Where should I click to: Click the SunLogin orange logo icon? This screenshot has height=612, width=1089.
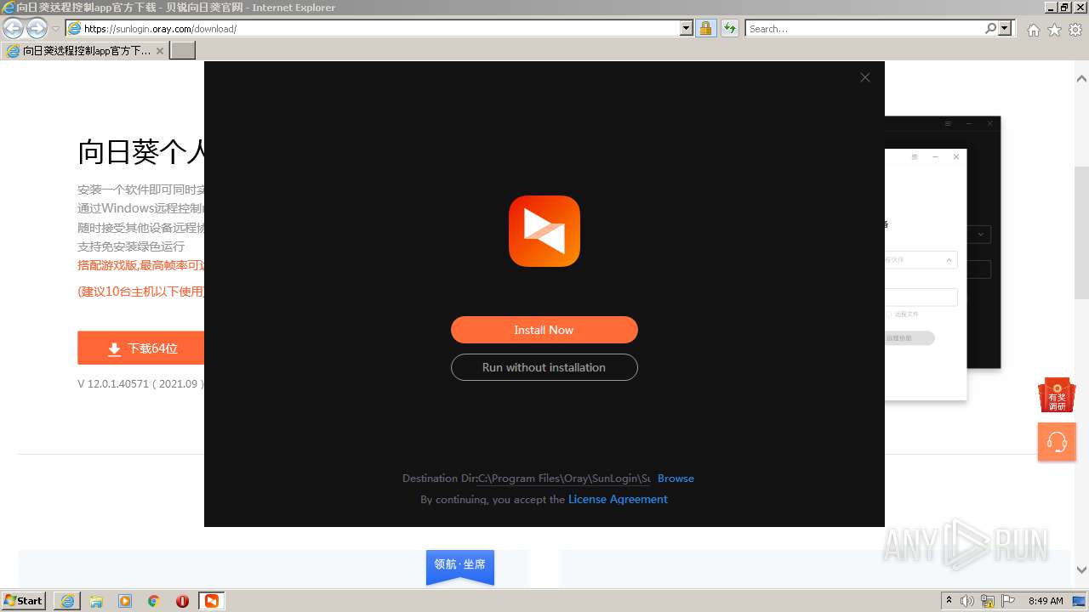point(544,231)
